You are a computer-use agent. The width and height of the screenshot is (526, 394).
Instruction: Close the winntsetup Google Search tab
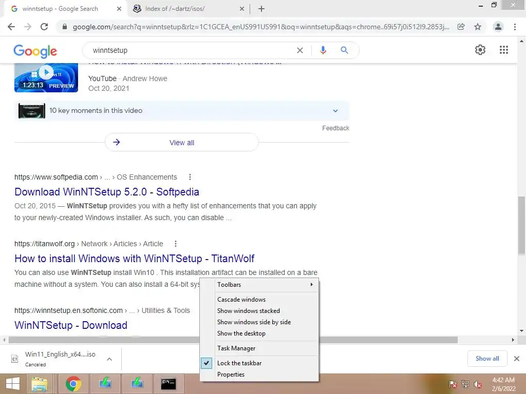[x=119, y=9]
